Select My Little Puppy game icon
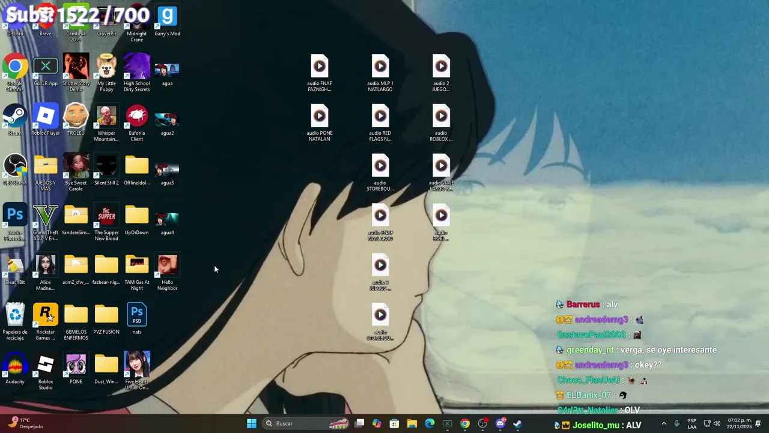769x433 pixels. [106, 72]
